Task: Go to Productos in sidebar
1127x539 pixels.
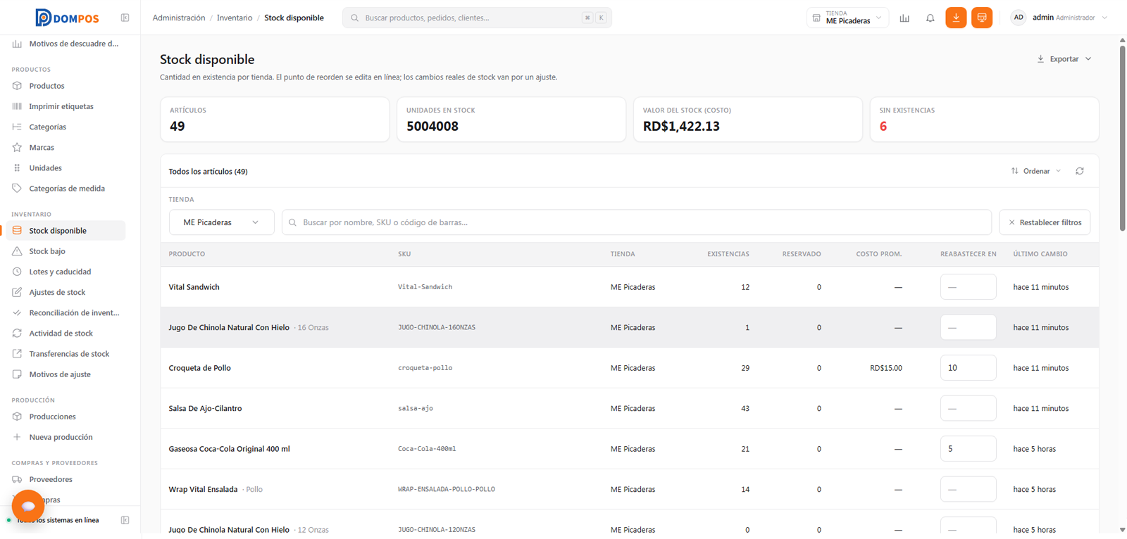Action: point(66,86)
